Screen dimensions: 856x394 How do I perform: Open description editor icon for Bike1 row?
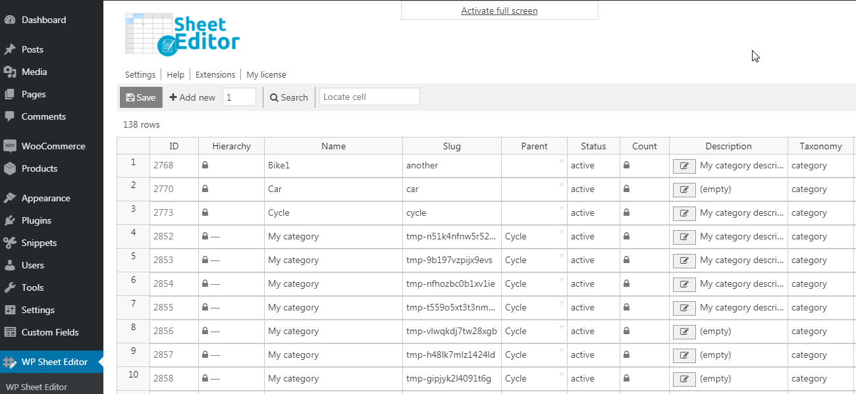[x=684, y=166]
